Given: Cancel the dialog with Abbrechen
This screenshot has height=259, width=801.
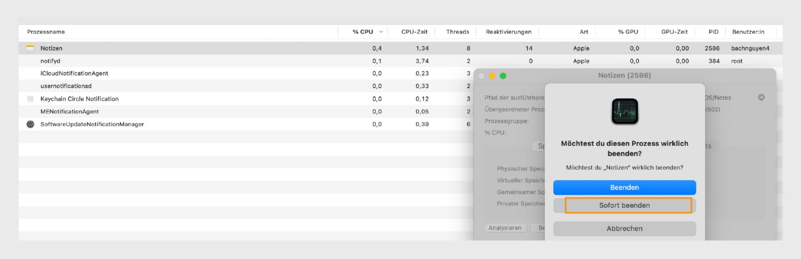Looking at the screenshot, I should 625,229.
